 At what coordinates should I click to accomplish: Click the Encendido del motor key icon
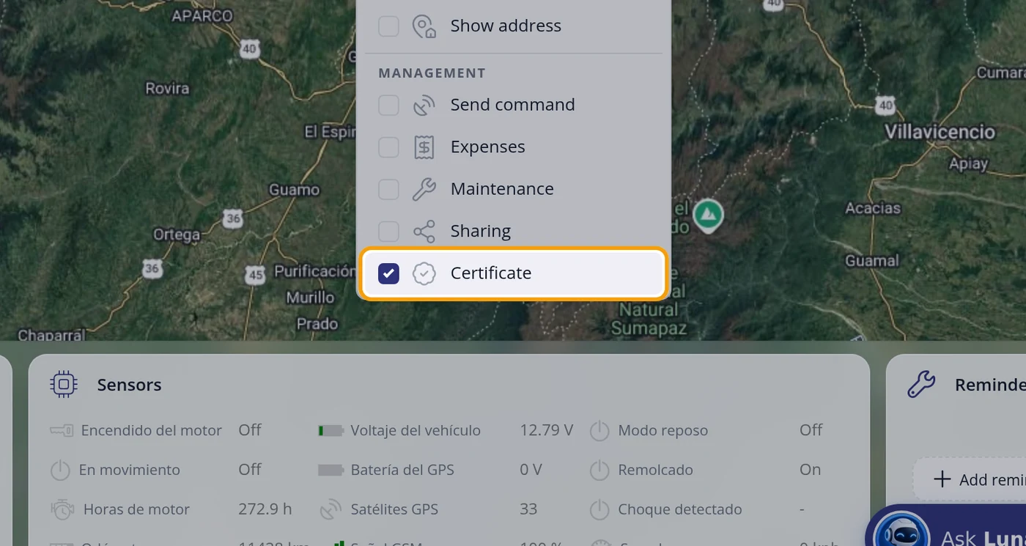point(62,431)
